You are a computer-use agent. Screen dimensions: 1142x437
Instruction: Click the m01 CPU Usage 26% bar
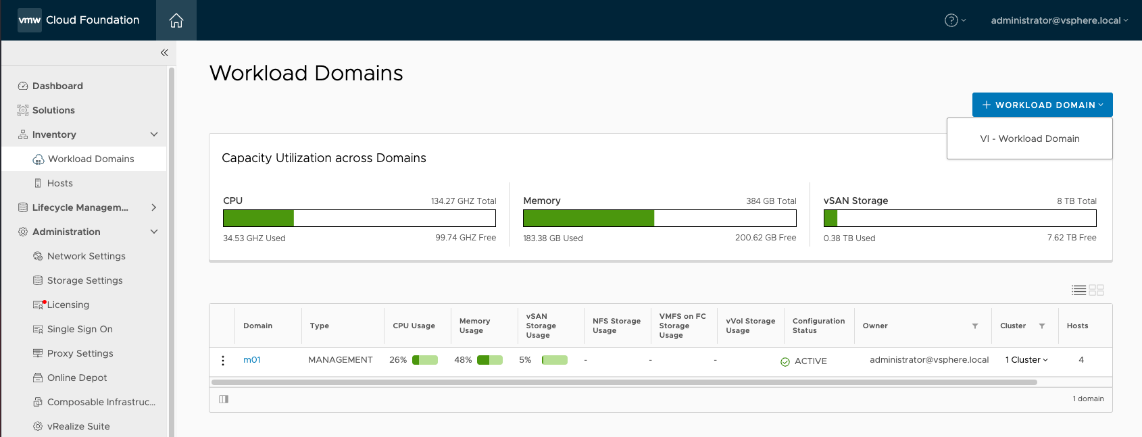[x=425, y=360]
